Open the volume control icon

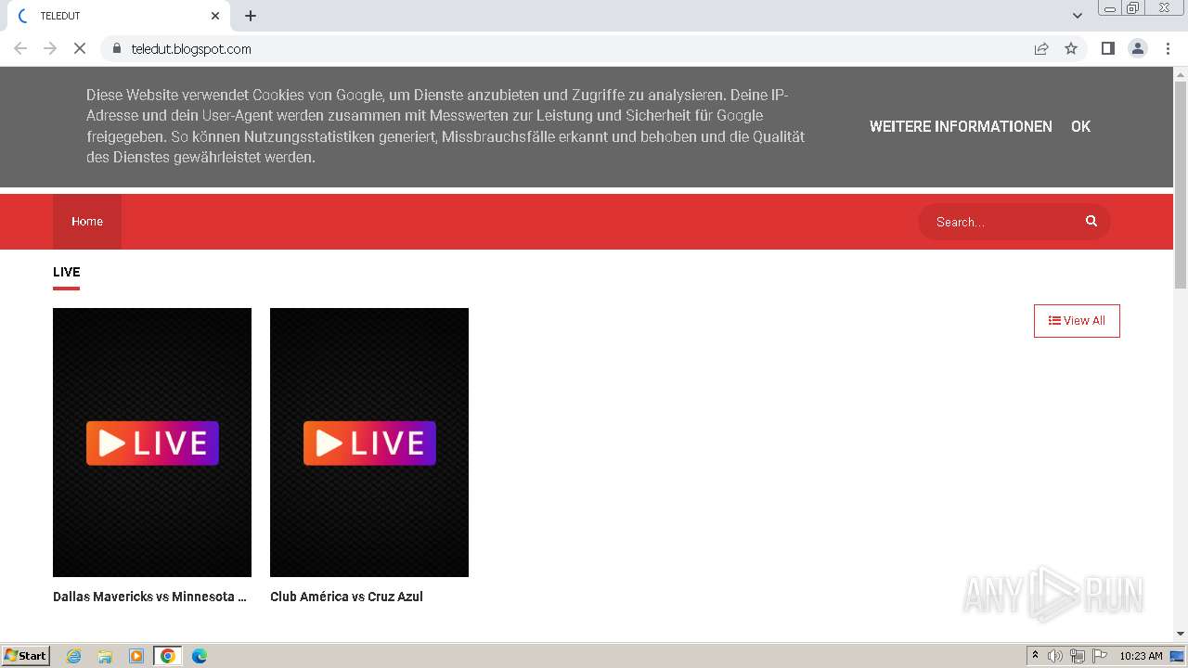1055,656
